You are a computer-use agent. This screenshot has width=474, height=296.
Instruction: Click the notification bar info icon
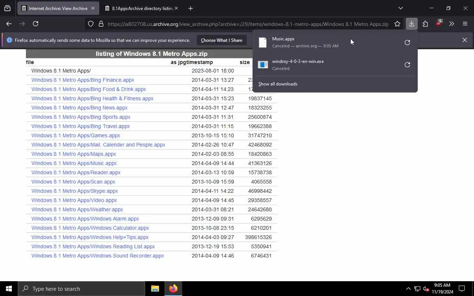(9, 40)
